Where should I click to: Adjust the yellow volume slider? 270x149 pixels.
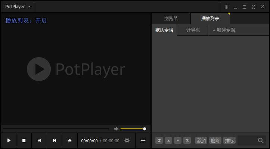pyautogui.click(x=133, y=129)
